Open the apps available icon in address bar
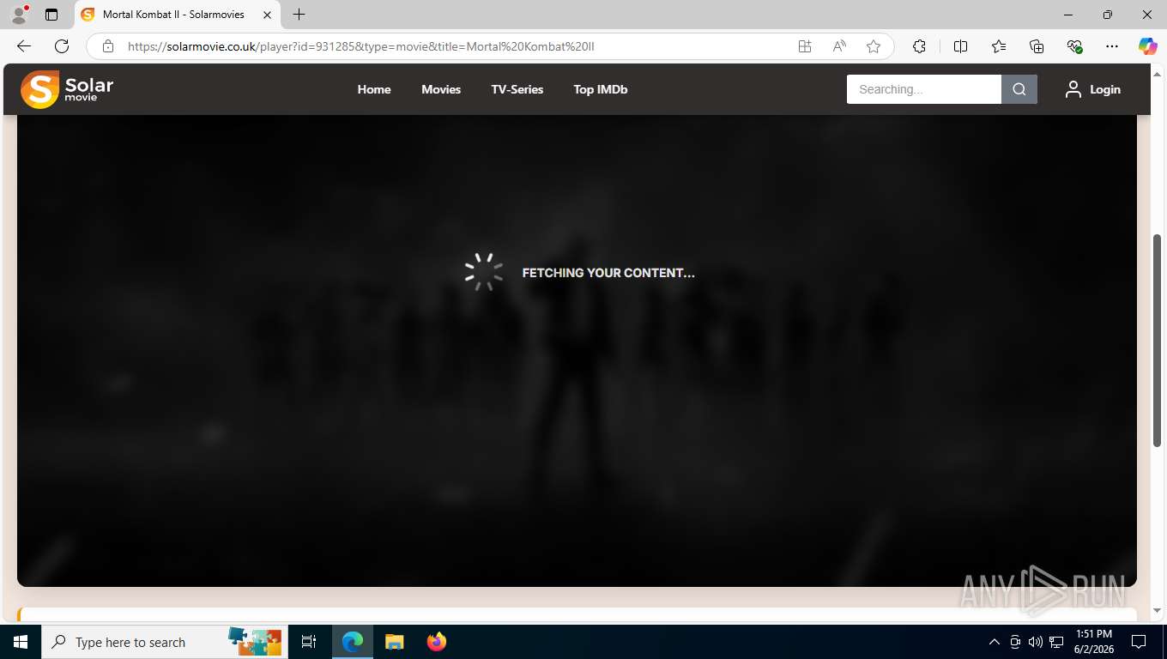Screen dimensions: 1167x659 (x=805, y=46)
